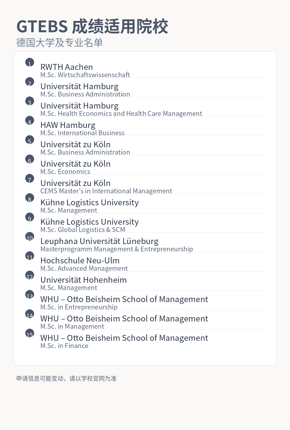Screen dimensions: 290x430
Task: Select Hochschule Neu-Ulm entry
Action: 80,260
